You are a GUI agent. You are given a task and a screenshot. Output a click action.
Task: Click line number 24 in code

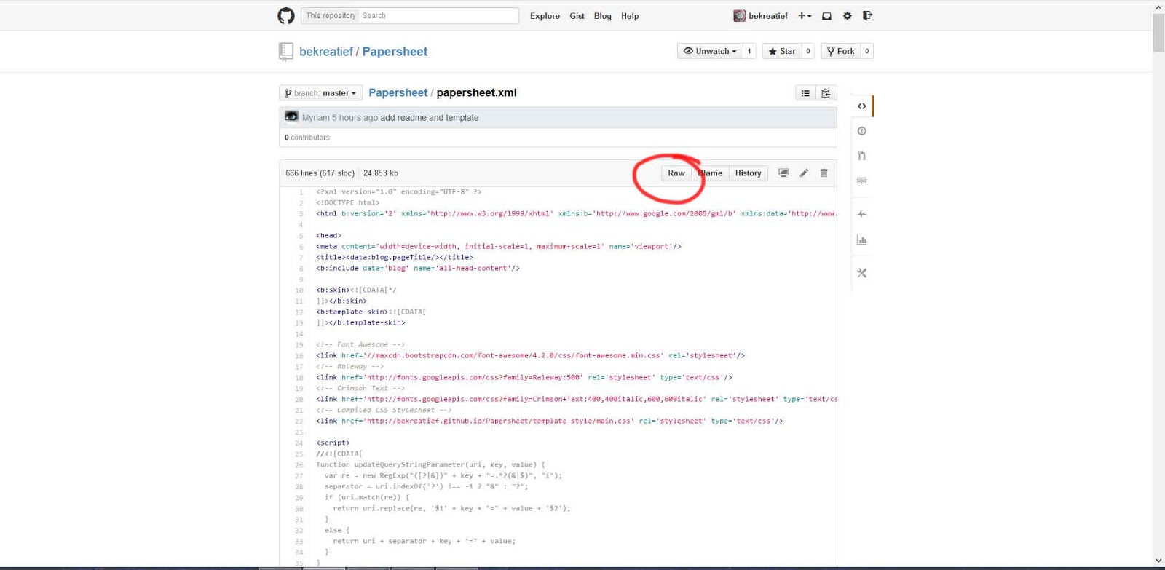click(299, 443)
